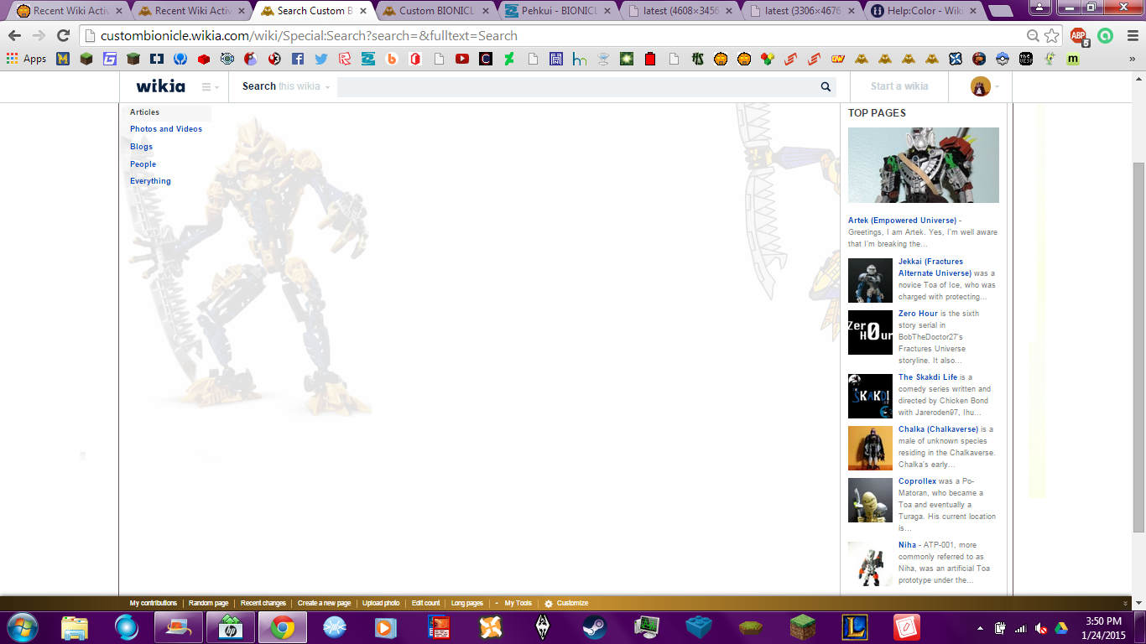Open the Chalka (Chalkaverse) thumbnail image
The width and height of the screenshot is (1146, 644).
(870, 448)
